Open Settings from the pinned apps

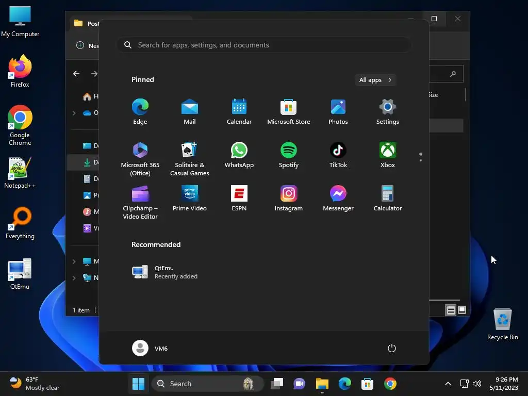pos(388,112)
